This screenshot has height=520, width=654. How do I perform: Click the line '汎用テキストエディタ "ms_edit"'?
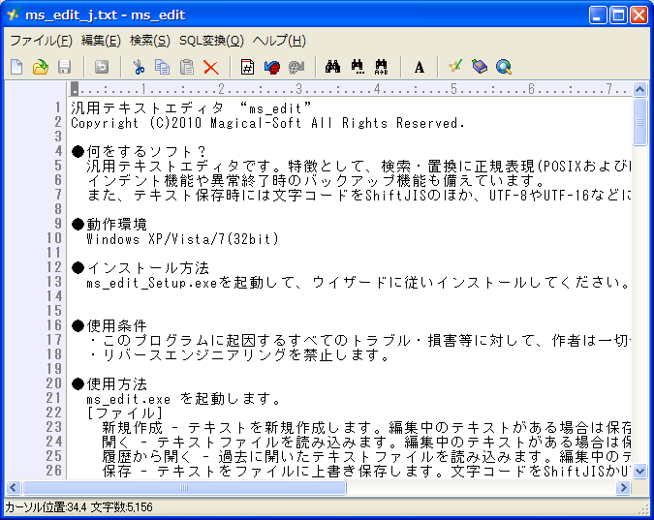(x=191, y=108)
